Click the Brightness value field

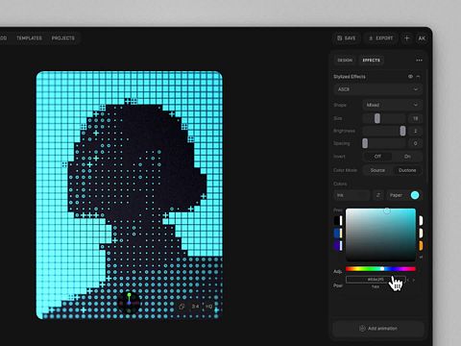coord(415,131)
